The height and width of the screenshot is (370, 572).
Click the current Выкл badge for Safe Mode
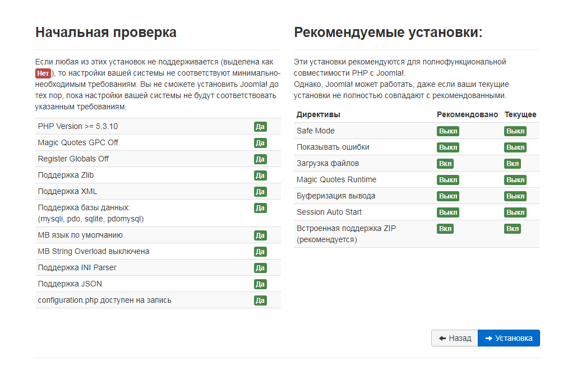[515, 131]
